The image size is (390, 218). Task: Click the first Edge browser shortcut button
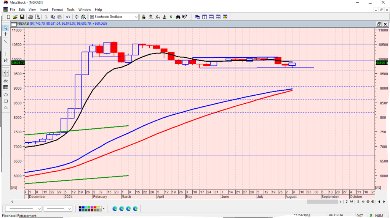click(x=115, y=209)
